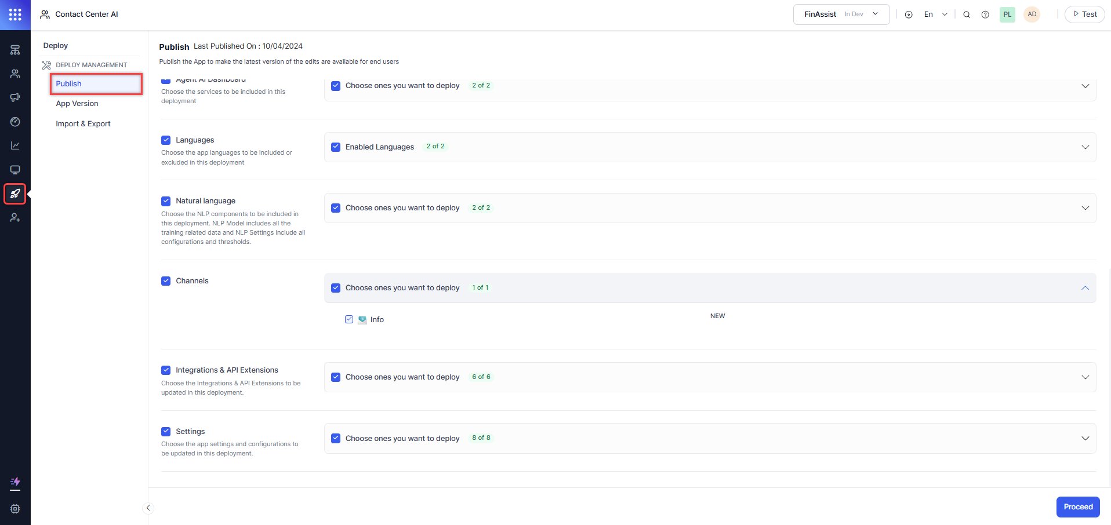Collapse the Channels deploy chevron
Screen dimensions: 1111x525
[1085, 288]
